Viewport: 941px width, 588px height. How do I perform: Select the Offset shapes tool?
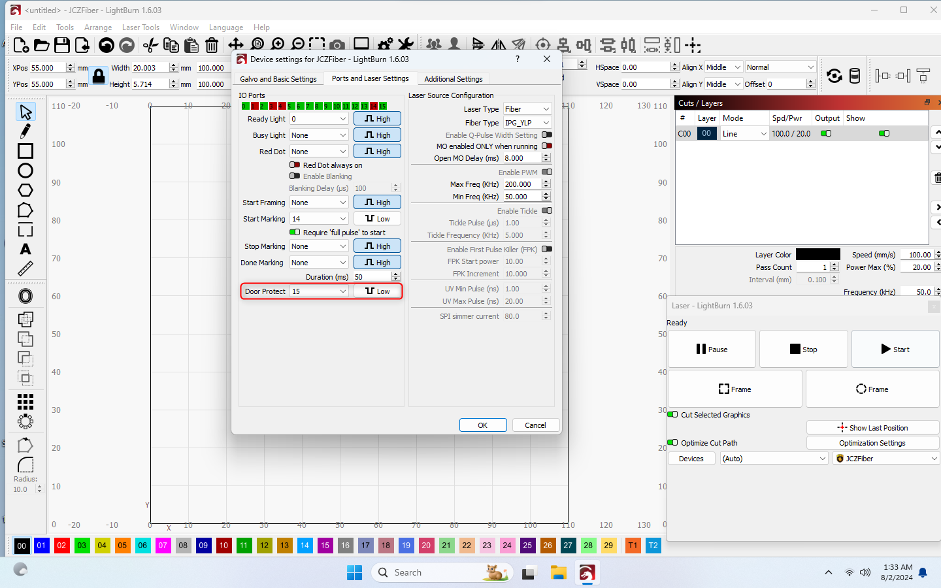(x=25, y=296)
